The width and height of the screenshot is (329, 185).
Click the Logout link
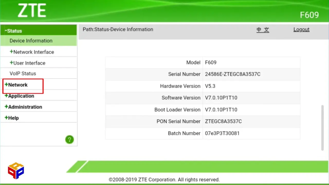click(301, 29)
